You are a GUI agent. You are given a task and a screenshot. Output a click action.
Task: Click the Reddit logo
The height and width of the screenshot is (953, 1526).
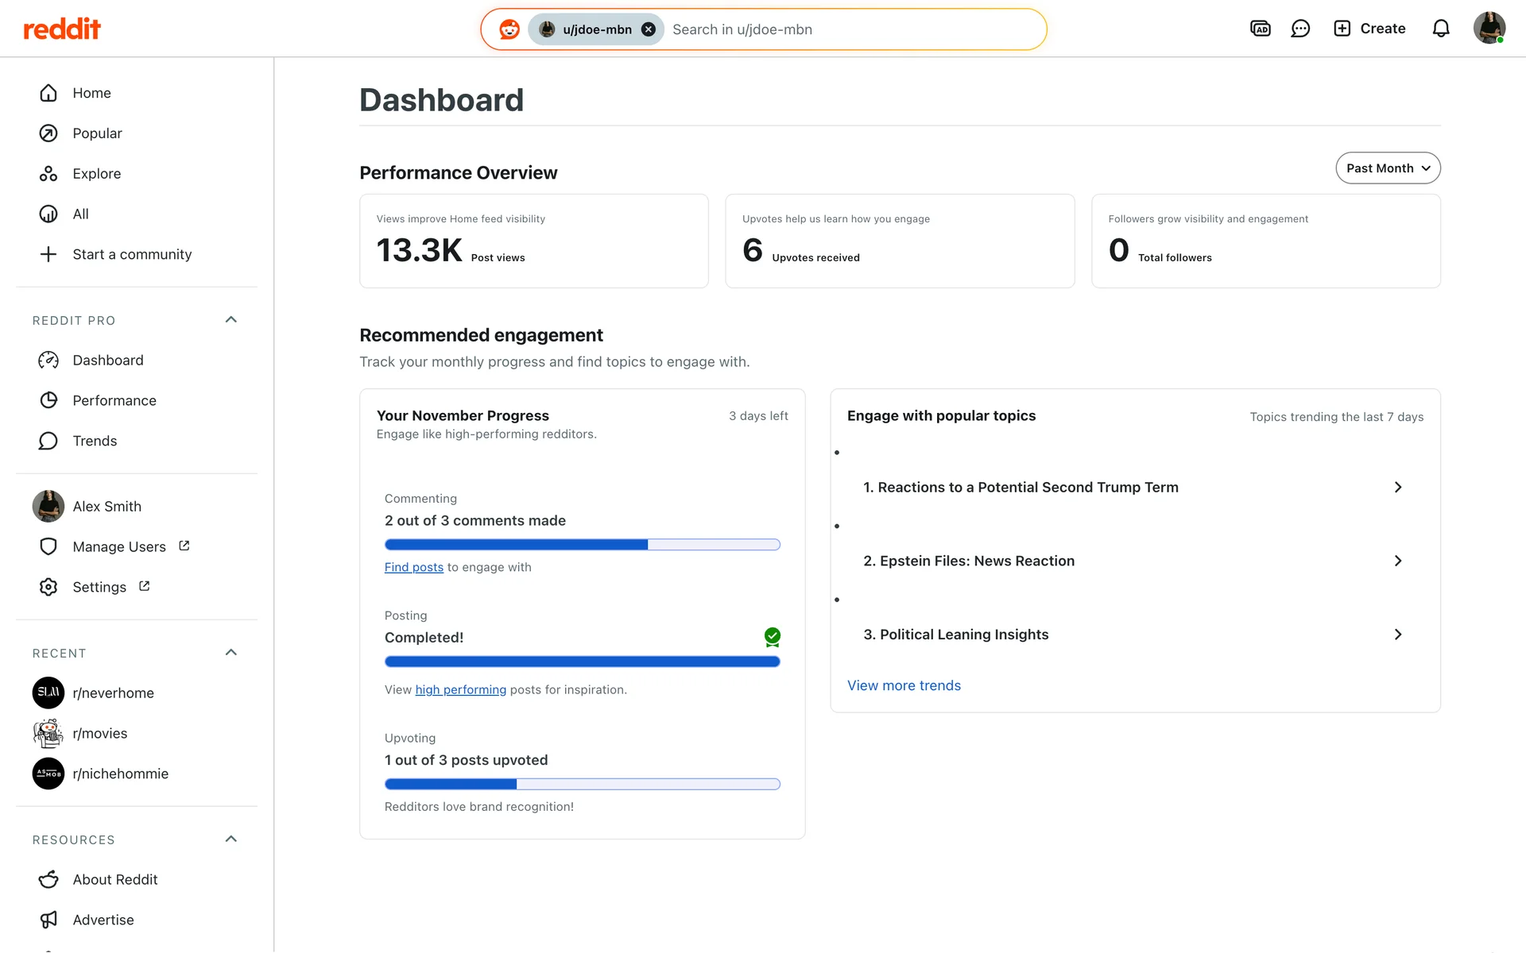tap(62, 29)
